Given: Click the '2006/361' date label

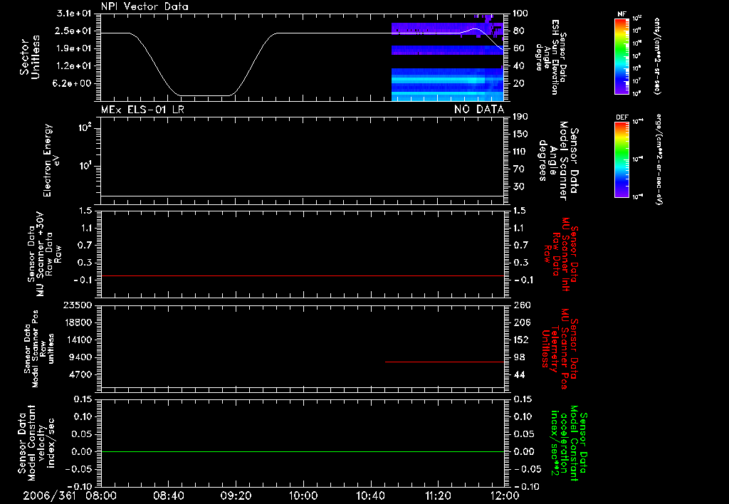Looking at the screenshot, I should tap(50, 495).
